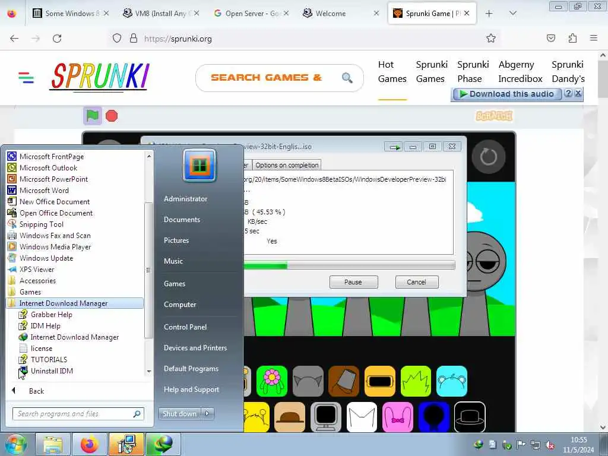The height and width of the screenshot is (456, 608).
Task: Open Control Panel from Start menu
Action: 185,327
